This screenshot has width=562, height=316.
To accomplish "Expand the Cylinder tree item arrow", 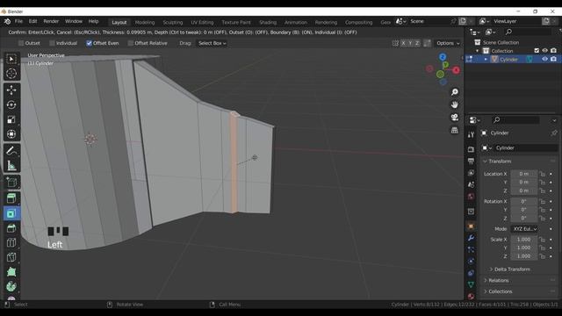I will 486,59.
